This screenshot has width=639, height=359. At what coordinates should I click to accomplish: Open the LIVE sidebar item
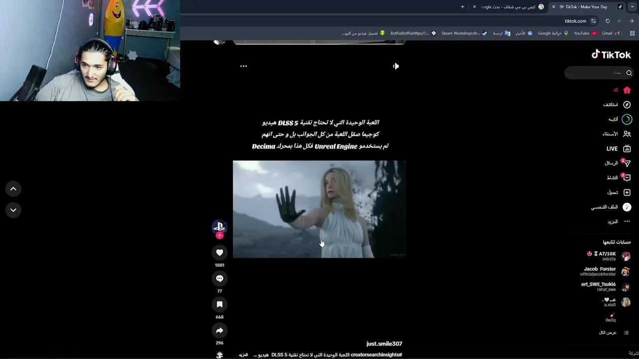click(619, 149)
